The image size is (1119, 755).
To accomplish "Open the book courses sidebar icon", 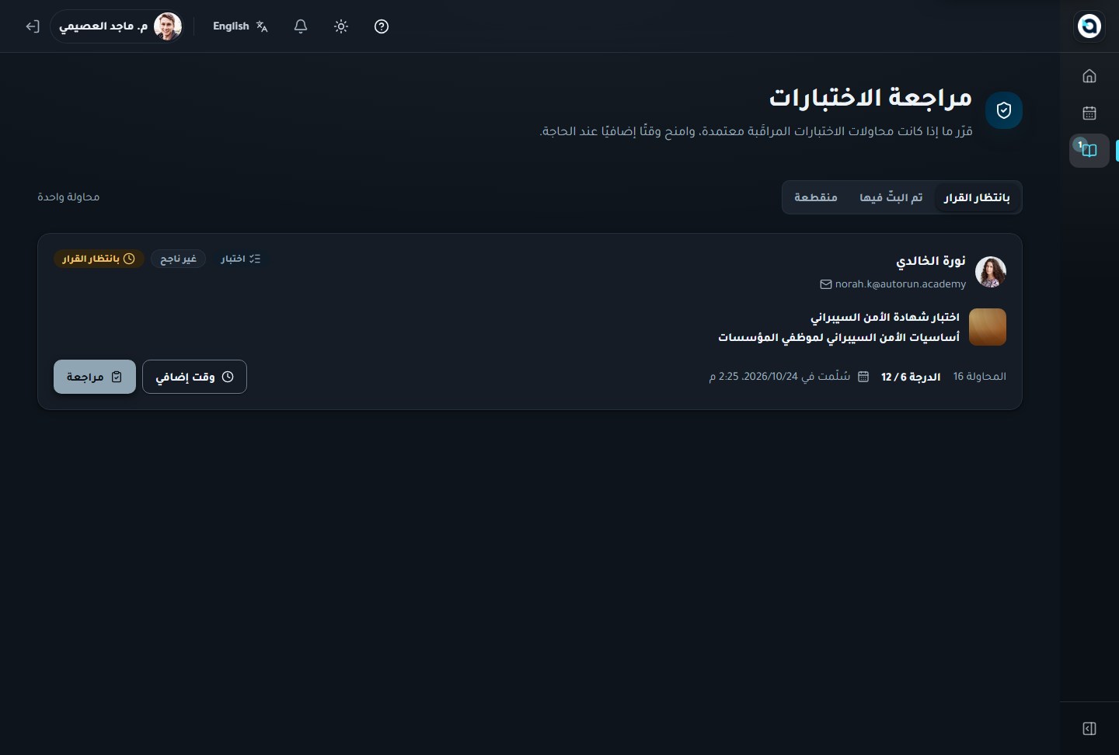I will click(x=1089, y=150).
